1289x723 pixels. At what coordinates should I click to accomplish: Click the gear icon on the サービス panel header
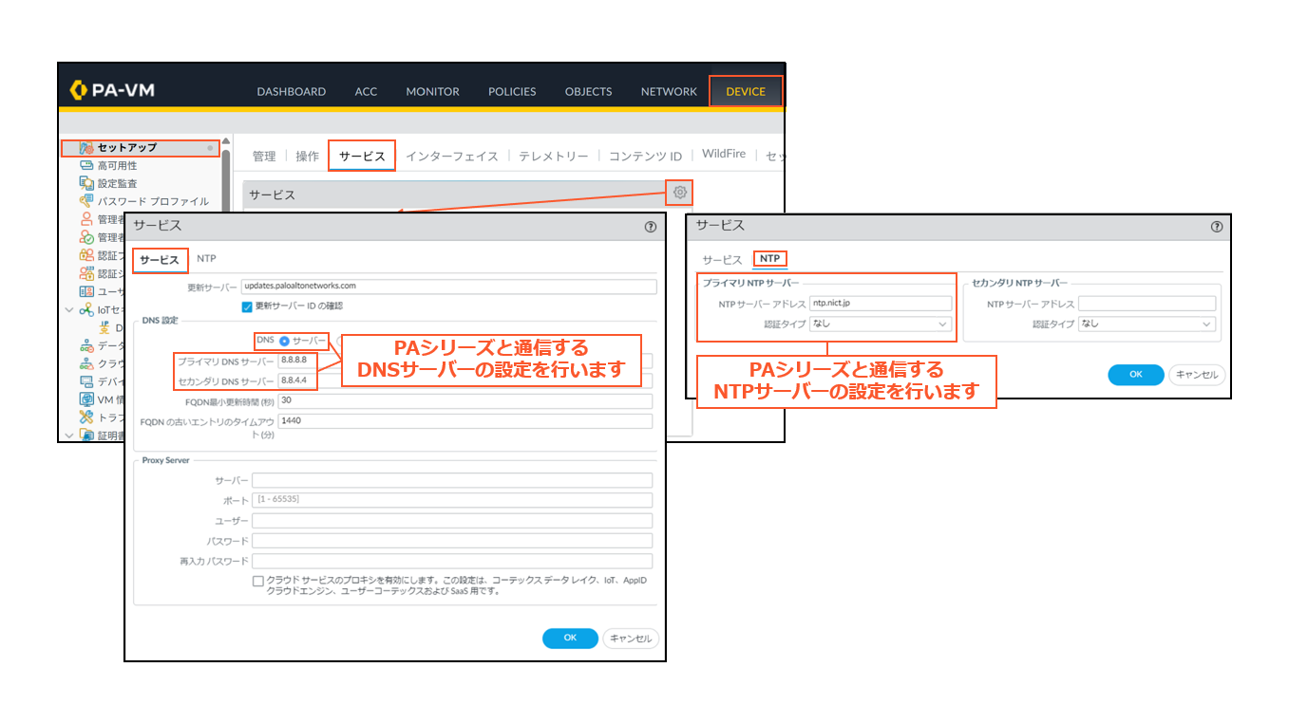[x=679, y=192]
